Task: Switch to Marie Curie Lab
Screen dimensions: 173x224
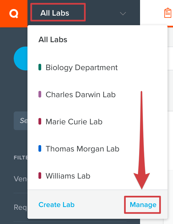Action: 74,122
